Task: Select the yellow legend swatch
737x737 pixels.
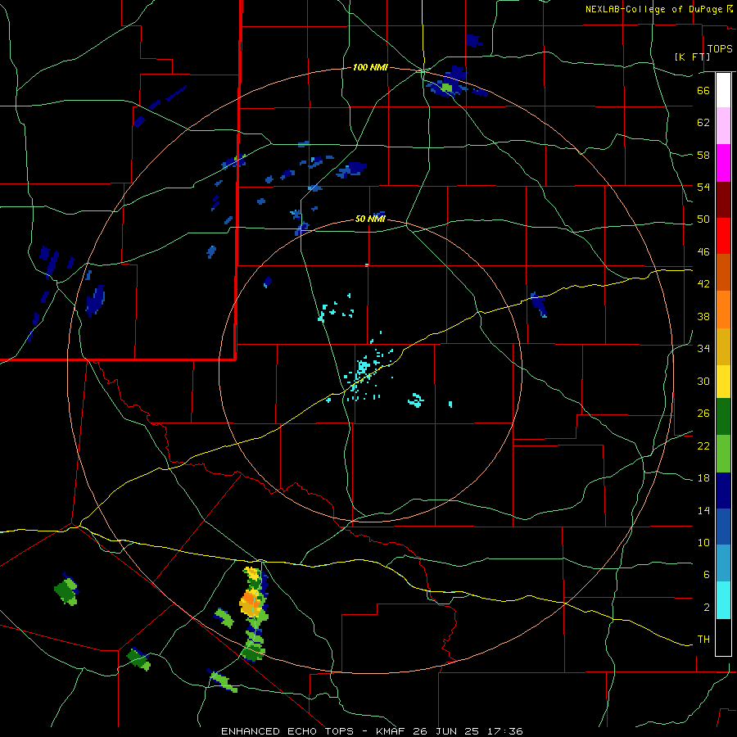Action: 723,382
